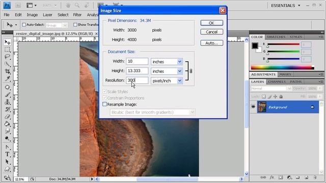The height and width of the screenshot is (183, 326).
Task: Select the Move tool in toolbox
Action: (x=7, y=42)
